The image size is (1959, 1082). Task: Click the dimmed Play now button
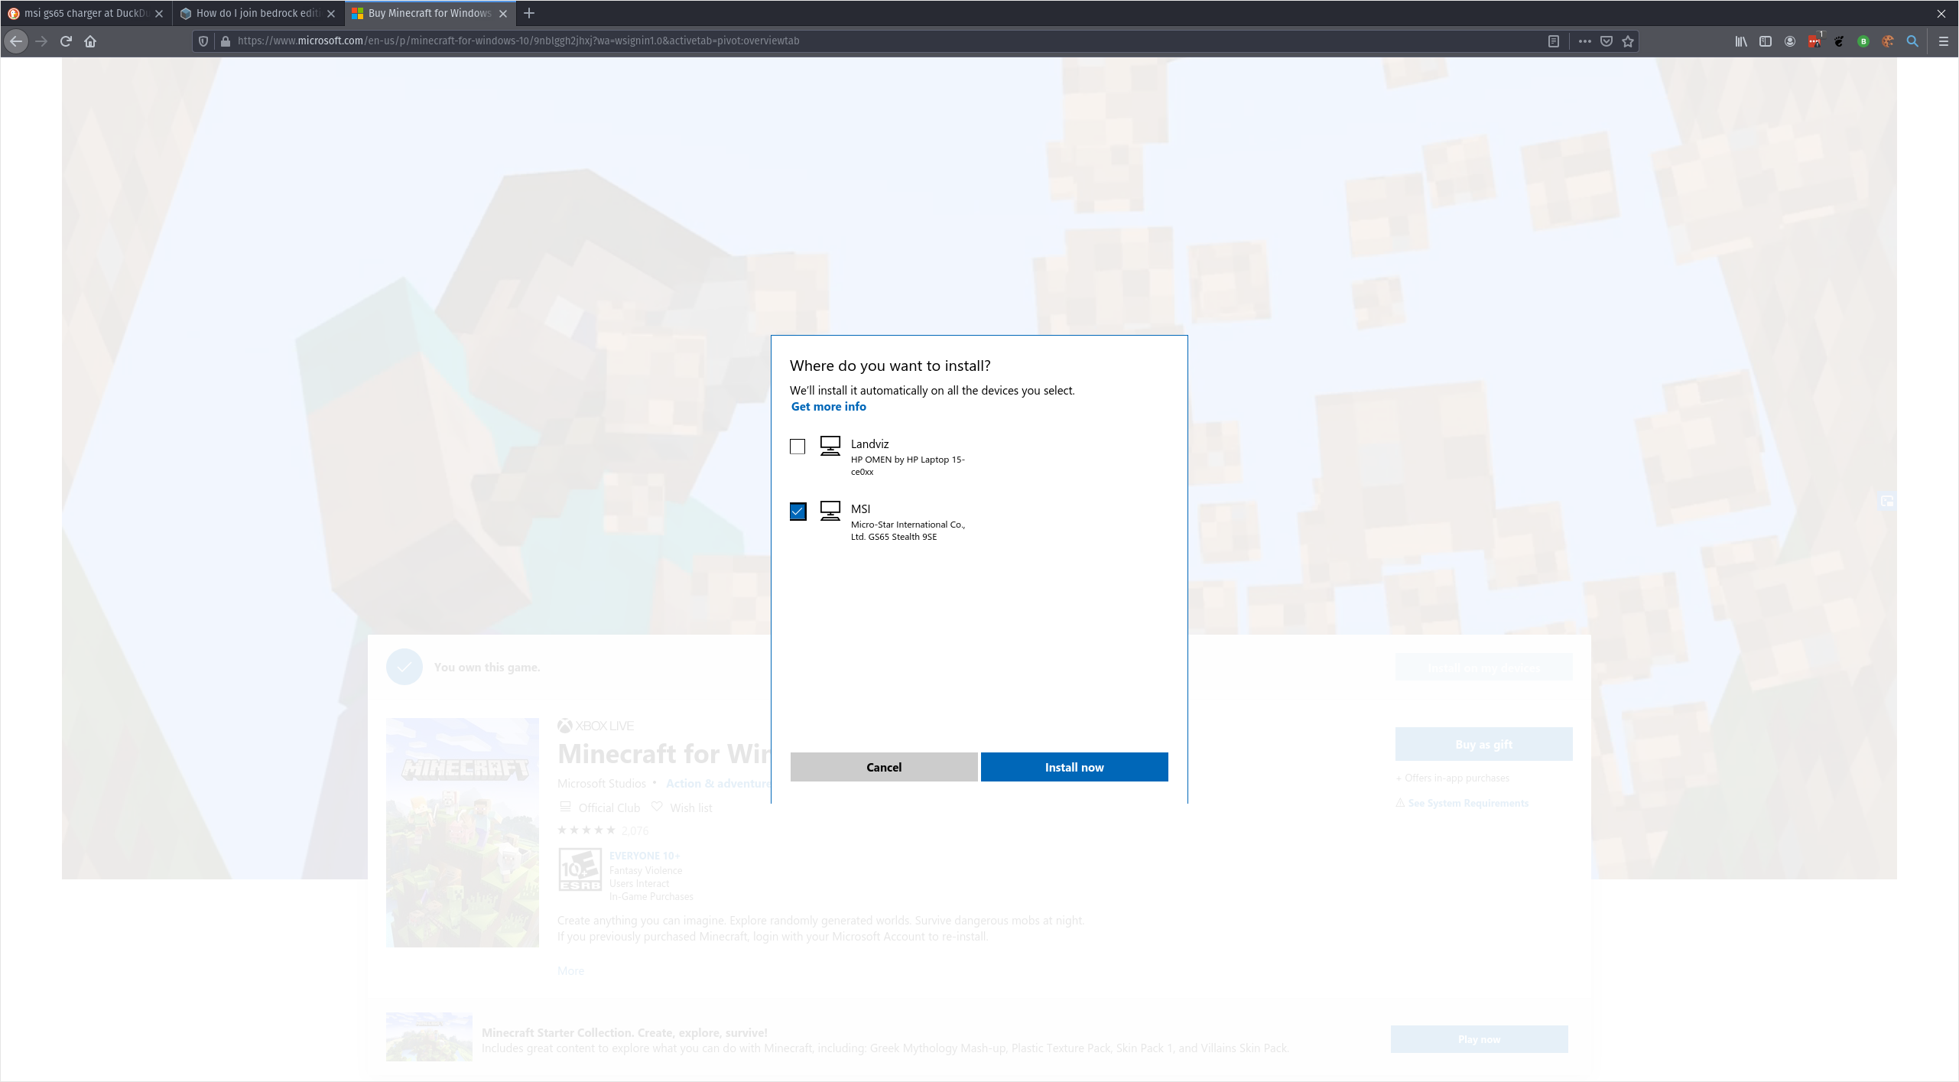click(x=1479, y=1039)
